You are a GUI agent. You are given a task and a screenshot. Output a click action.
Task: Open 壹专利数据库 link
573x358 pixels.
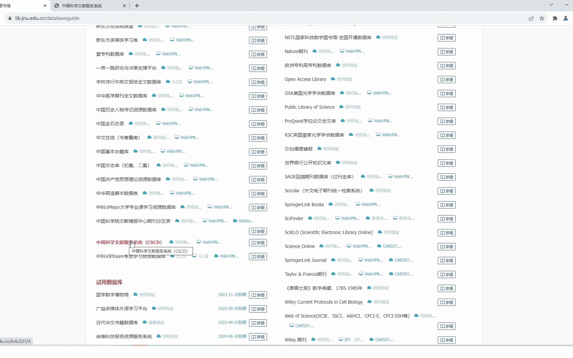pos(110,54)
